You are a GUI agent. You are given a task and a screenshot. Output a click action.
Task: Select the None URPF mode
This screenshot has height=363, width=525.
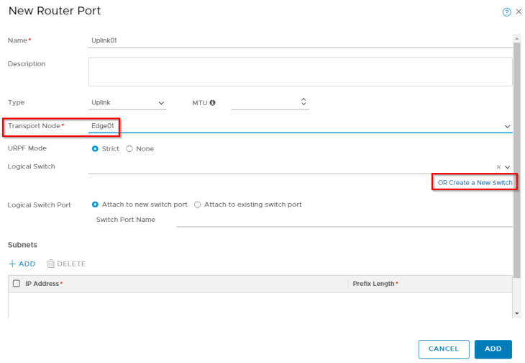pyautogui.click(x=129, y=149)
